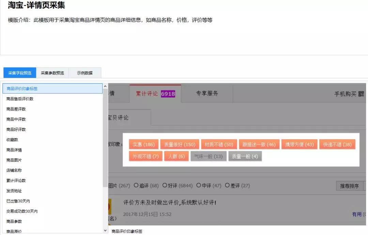This screenshot has height=235, width=368.
Task: Click the 有用 link on the review
Action: tap(357, 214)
